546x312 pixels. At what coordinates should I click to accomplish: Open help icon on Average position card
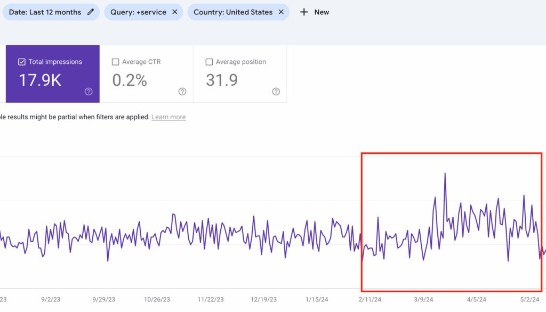click(276, 92)
